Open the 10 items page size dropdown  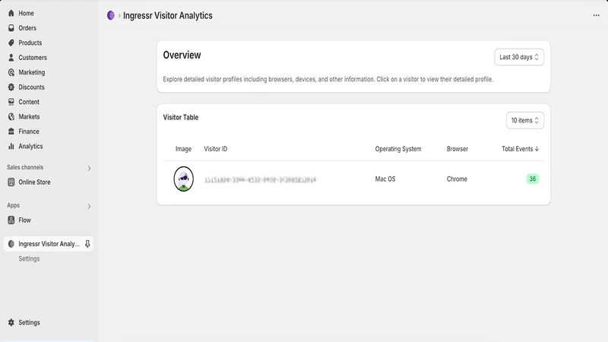click(x=524, y=120)
